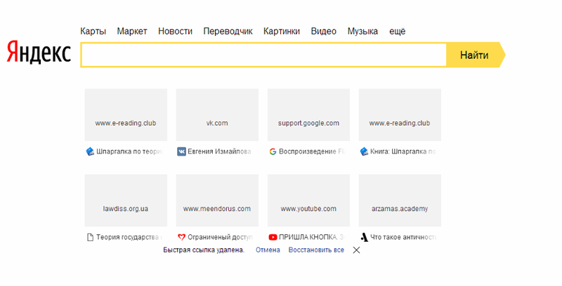Open the Книга: Шпаргалка link title
This screenshot has width=562, height=286.
[x=403, y=151]
